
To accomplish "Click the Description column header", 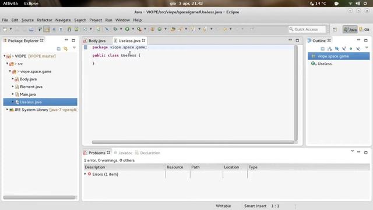I will click(x=125, y=167).
